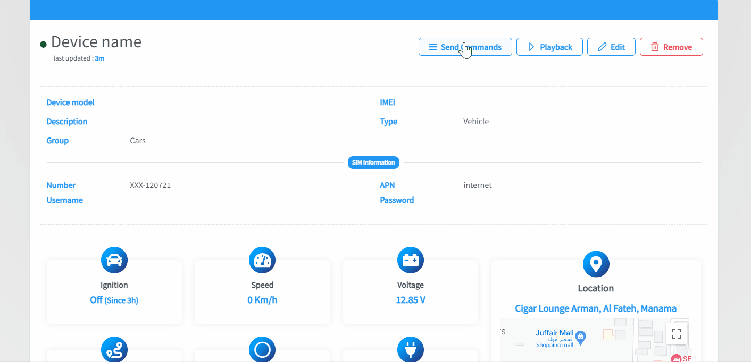
Task: Click the red hotel marker on map
Action: coord(676,359)
